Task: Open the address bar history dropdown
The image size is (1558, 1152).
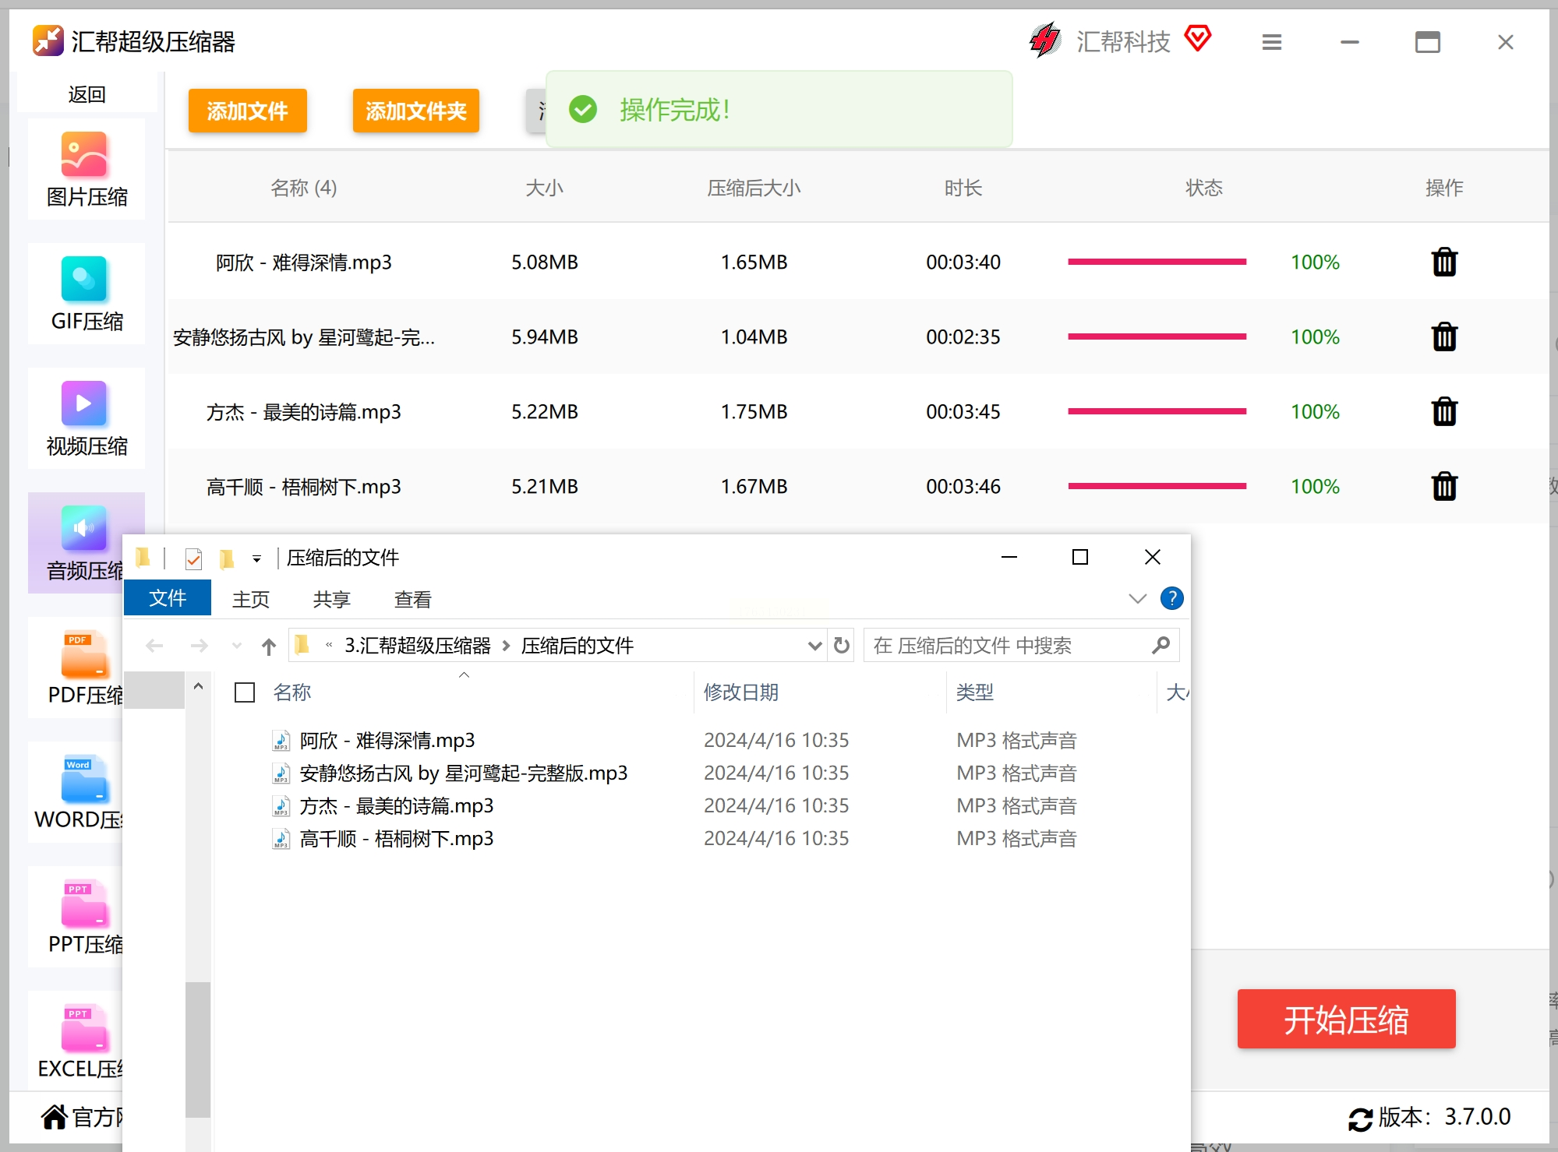Action: tap(814, 646)
